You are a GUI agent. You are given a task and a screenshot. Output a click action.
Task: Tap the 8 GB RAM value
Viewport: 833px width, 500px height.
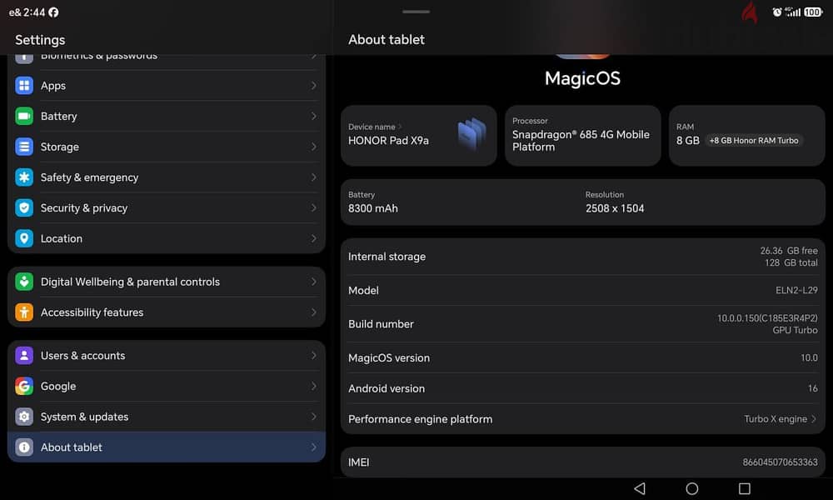pyautogui.click(x=687, y=141)
